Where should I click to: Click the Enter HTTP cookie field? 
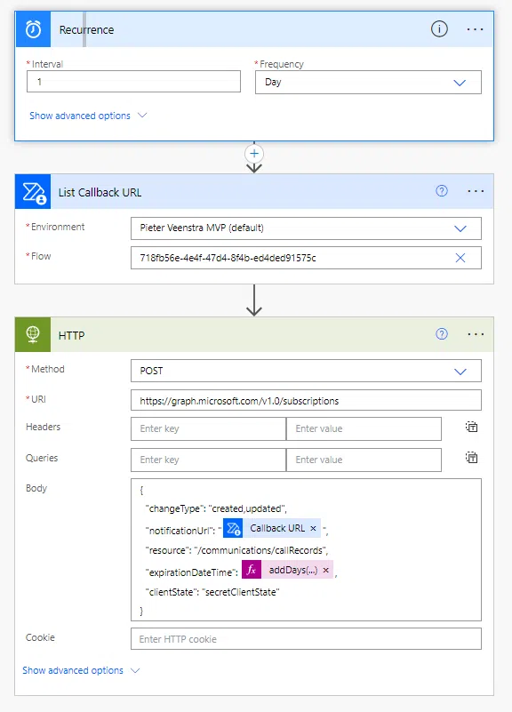pos(306,639)
